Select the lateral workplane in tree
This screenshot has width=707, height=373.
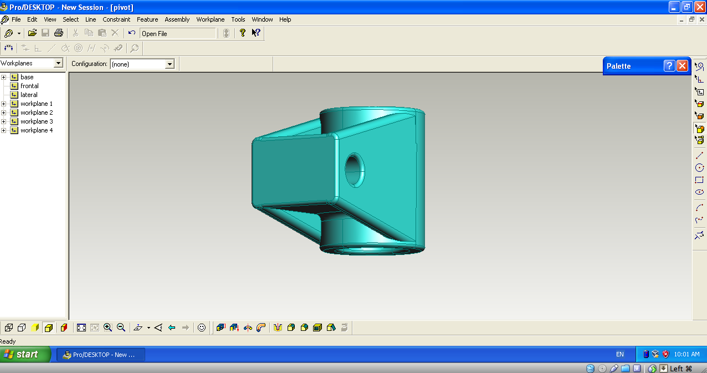coord(29,95)
